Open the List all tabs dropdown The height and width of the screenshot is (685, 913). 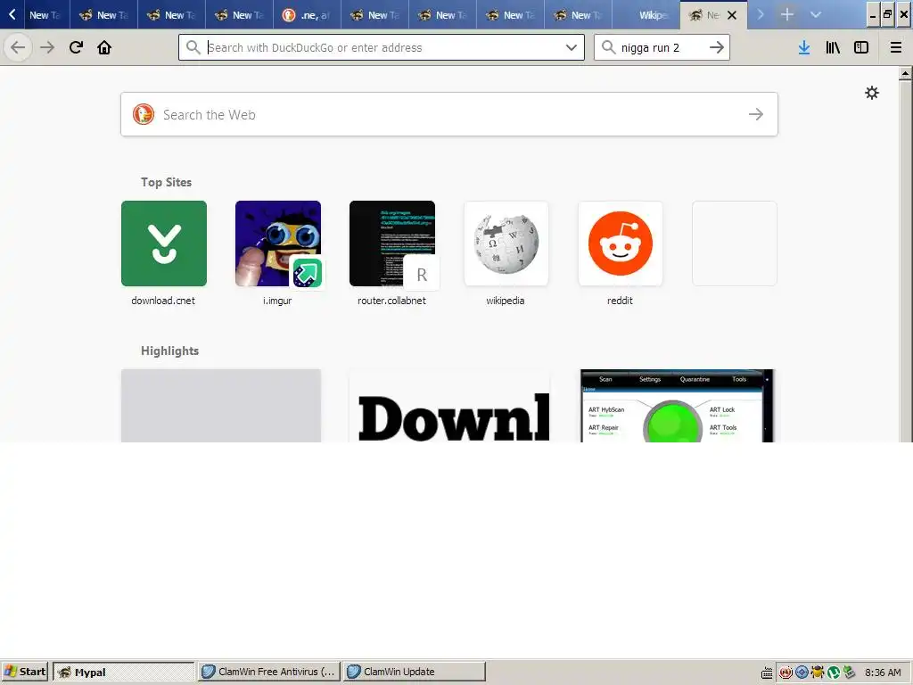point(816,14)
